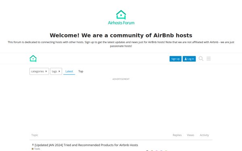Switch to the Top tab
This screenshot has height=151, width=242.
(81, 71)
